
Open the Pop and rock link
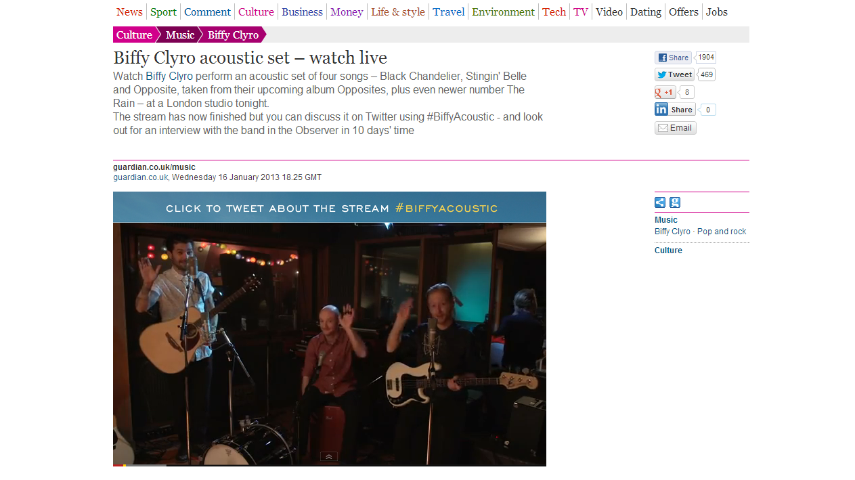pyautogui.click(x=722, y=232)
